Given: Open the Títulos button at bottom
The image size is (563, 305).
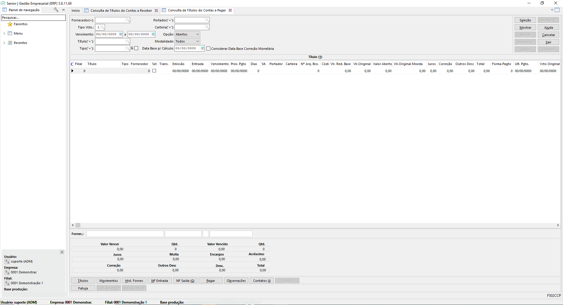Looking at the screenshot, I should coord(83,281).
